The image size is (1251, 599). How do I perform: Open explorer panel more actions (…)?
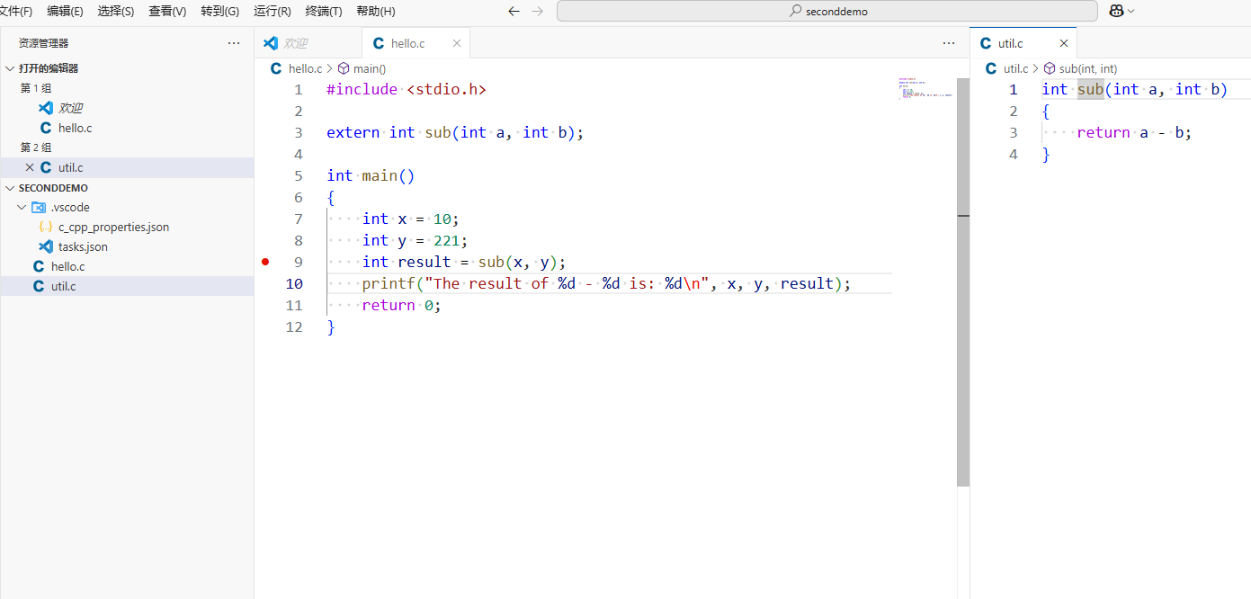234,43
